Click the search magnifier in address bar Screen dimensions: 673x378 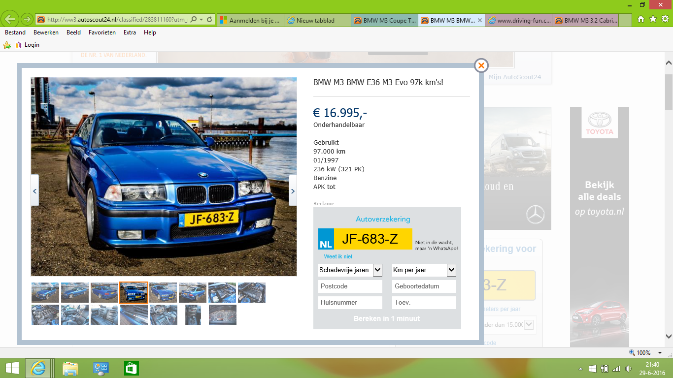point(193,20)
